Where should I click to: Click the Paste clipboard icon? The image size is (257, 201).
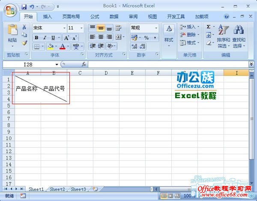coord(12,30)
